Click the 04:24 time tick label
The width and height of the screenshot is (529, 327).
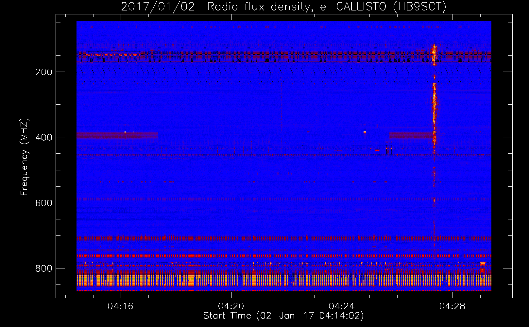(342, 306)
